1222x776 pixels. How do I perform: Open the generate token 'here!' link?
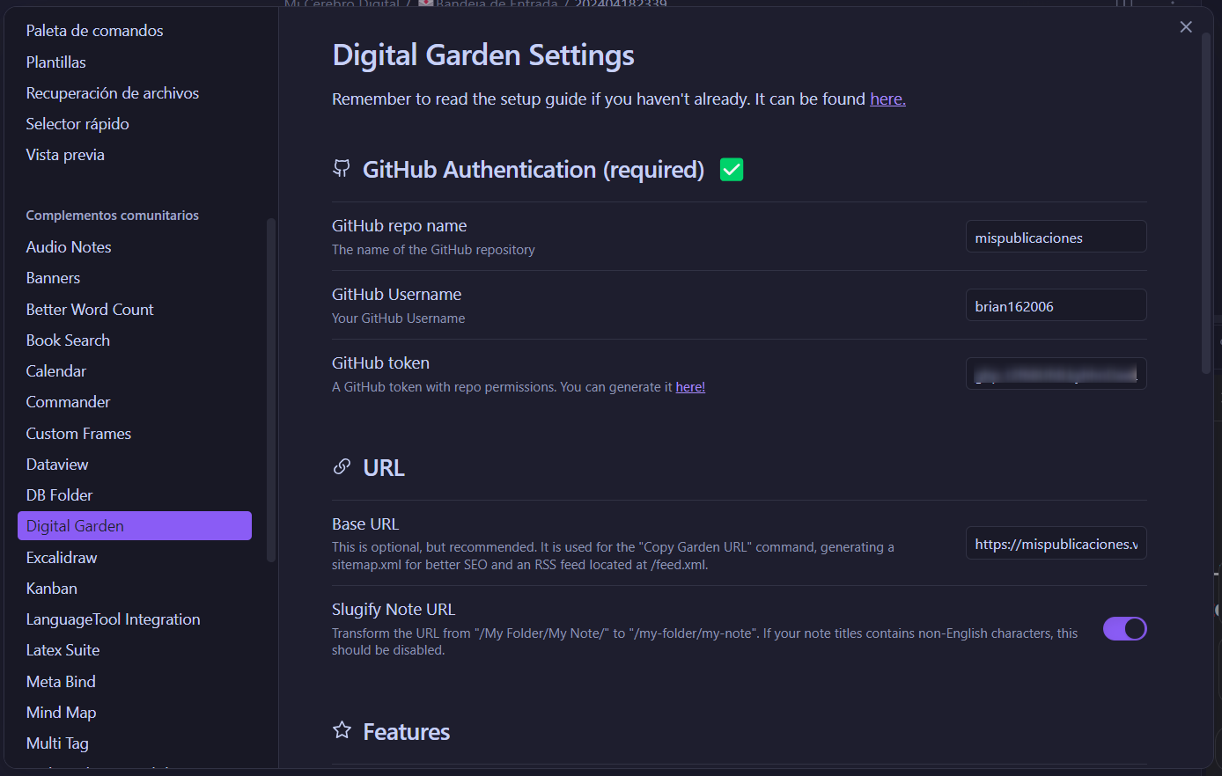690,387
